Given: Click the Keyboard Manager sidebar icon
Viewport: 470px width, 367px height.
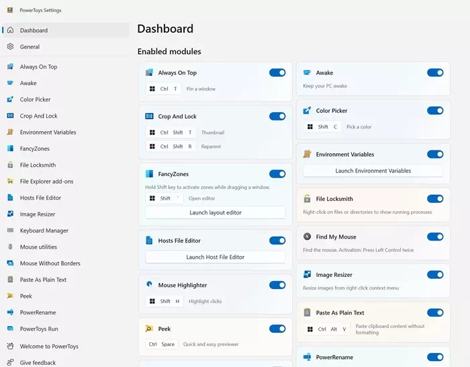Looking at the screenshot, I should (10, 231).
